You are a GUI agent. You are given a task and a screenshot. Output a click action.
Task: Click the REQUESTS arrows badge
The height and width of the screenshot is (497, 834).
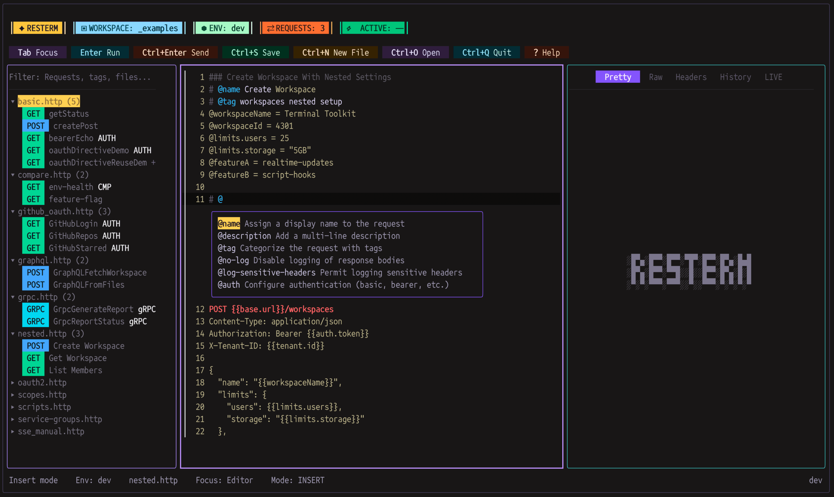(x=270, y=28)
